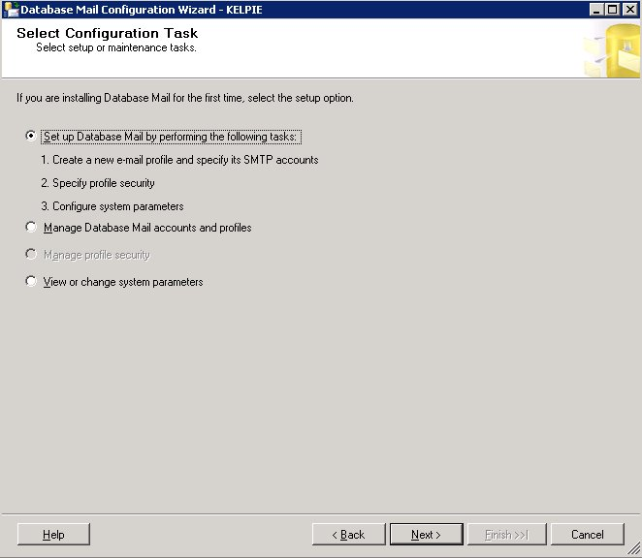The image size is (642, 558).
Task: Click the grayed-out Finish button
Action: (x=506, y=535)
